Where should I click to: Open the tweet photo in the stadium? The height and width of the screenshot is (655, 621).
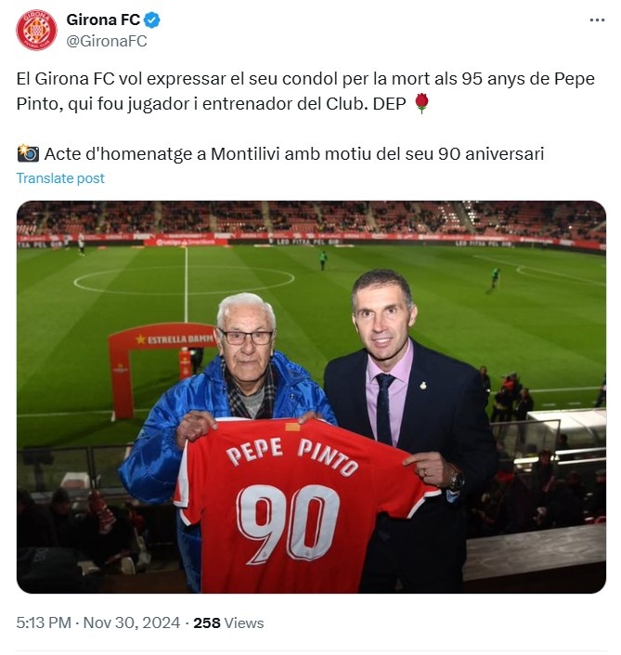point(310,397)
